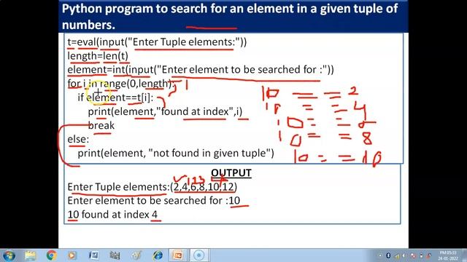Launch Internet Explorer from the taskbar
467x262 pixels.
point(158,255)
